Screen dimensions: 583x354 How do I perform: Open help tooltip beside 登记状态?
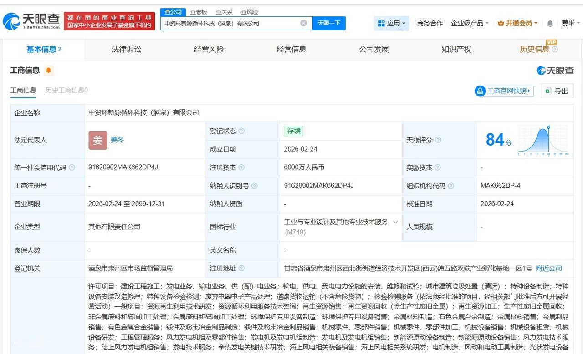pyautogui.click(x=241, y=131)
